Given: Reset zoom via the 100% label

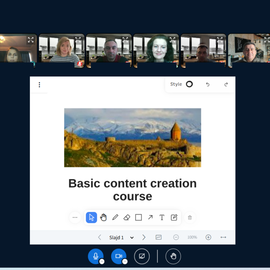Looking at the screenshot, I should [192, 237].
